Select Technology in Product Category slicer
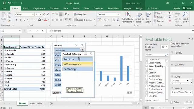The height and width of the screenshot is (109, 194). 78,69
